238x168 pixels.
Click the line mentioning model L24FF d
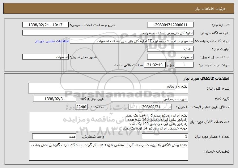(x=157, y=115)
